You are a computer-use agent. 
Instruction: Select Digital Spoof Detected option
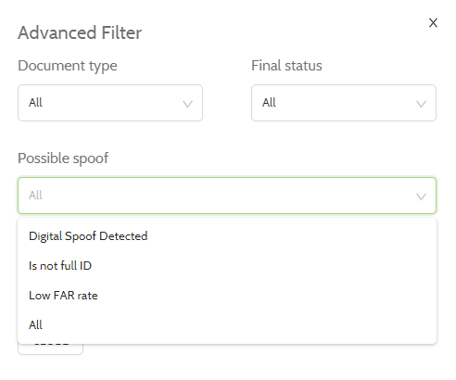(x=227, y=236)
